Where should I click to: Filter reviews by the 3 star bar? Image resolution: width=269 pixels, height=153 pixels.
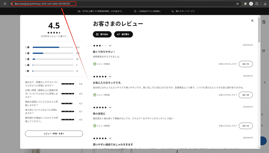click(53, 59)
